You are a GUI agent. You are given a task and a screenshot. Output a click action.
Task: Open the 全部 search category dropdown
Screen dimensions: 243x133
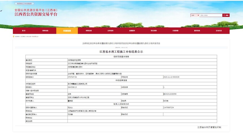(195, 15)
